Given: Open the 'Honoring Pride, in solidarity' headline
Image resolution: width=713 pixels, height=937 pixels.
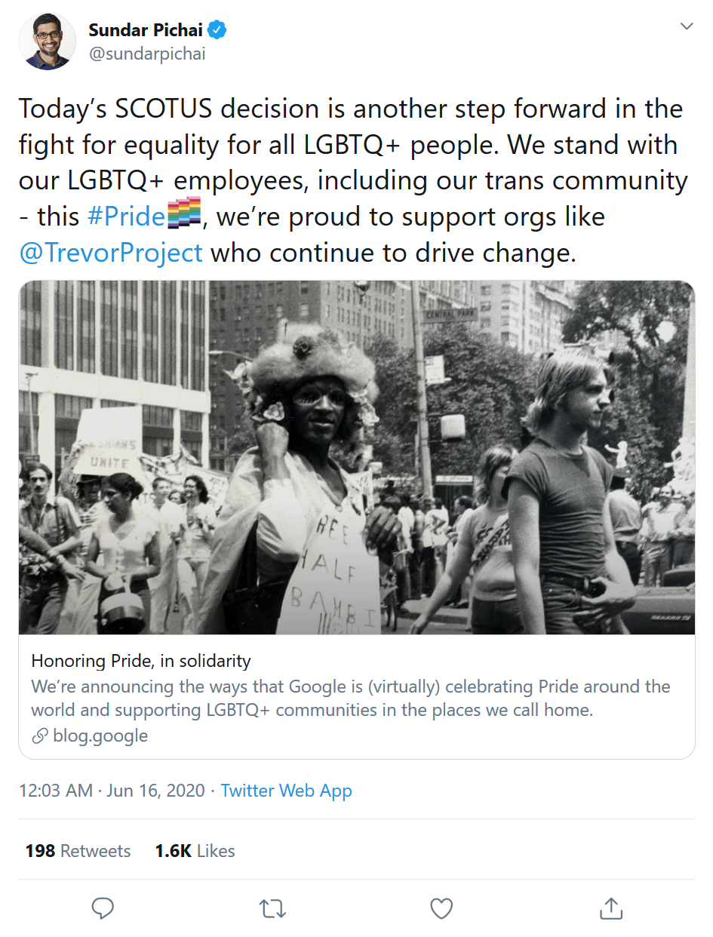Looking at the screenshot, I should coord(141,661).
